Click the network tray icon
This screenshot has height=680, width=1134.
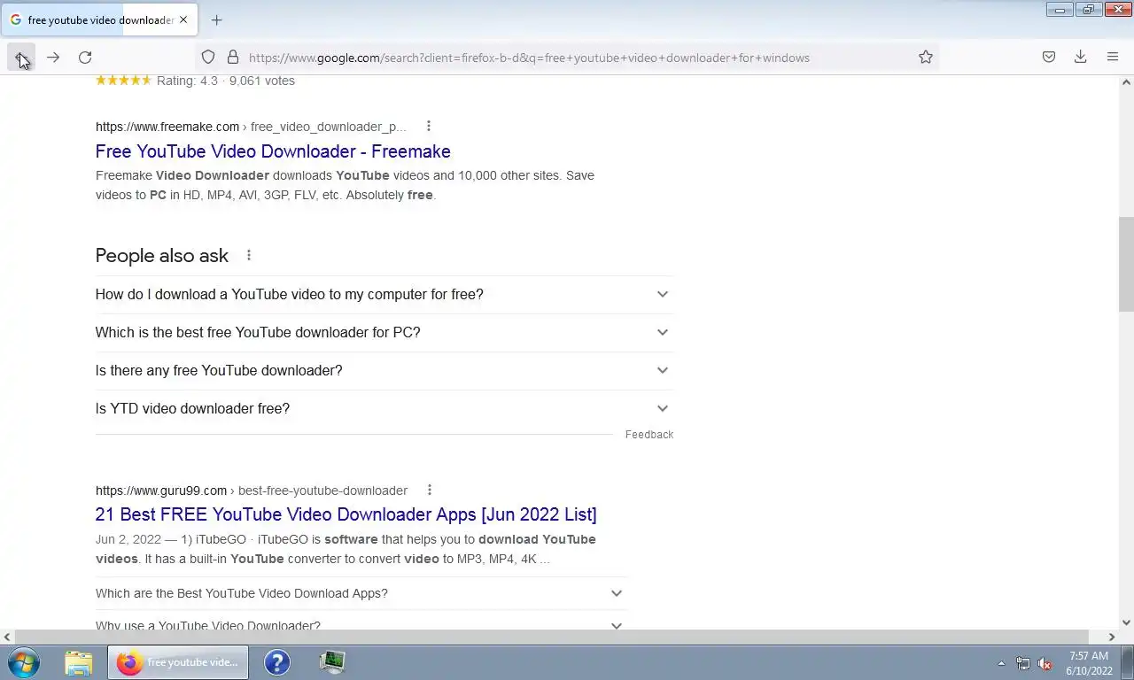tap(1023, 663)
